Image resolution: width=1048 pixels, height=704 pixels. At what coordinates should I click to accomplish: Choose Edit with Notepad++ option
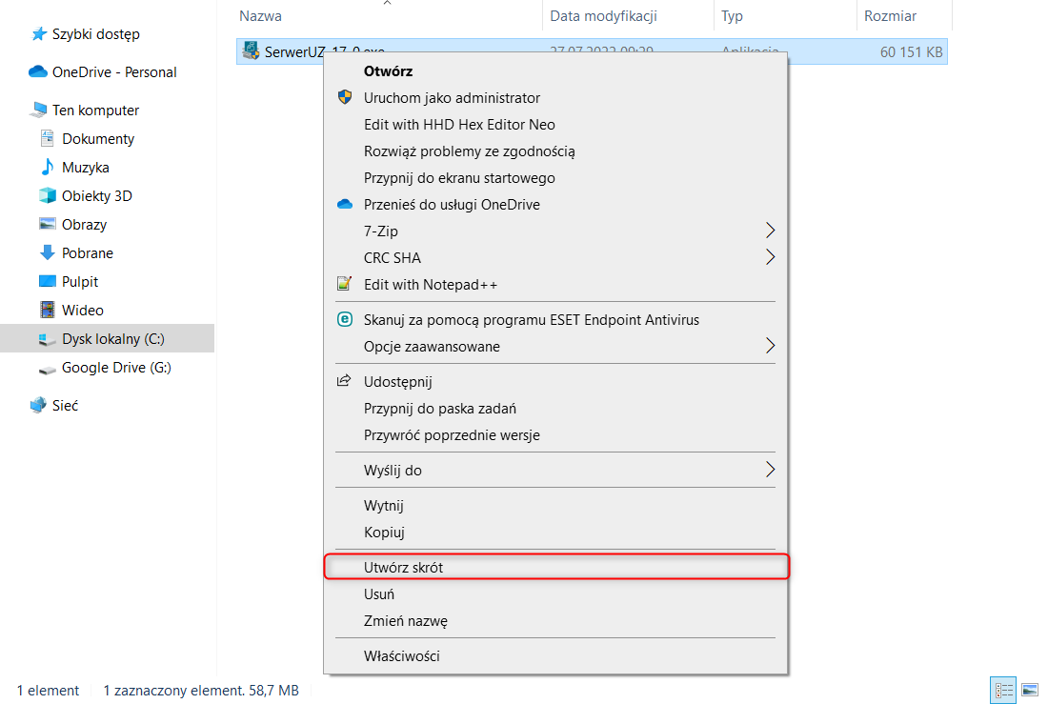tap(431, 285)
